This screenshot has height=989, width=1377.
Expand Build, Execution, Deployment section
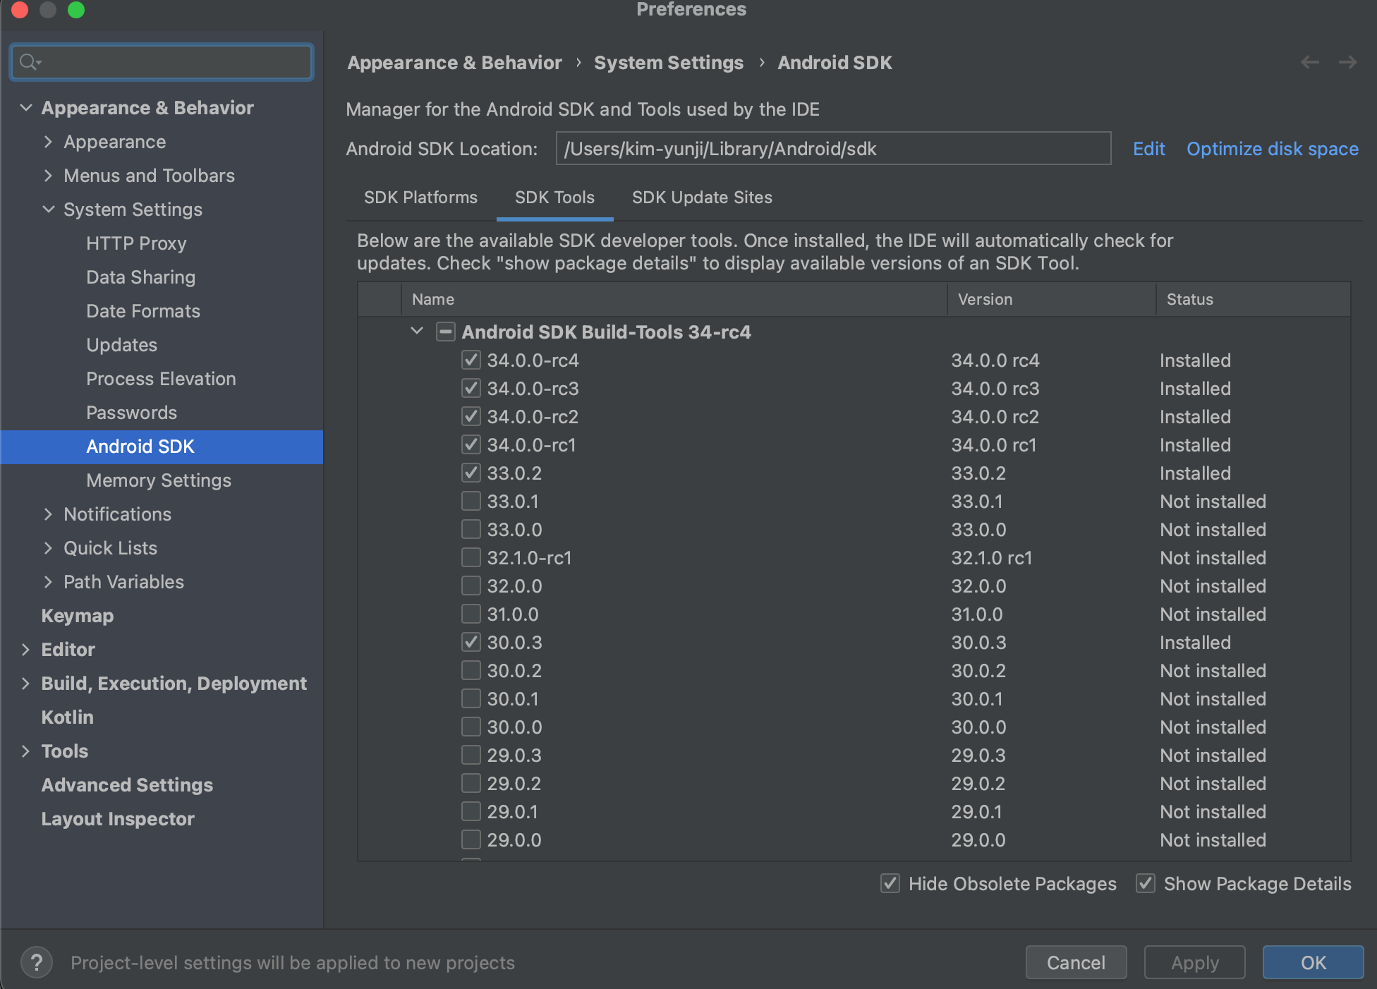point(26,684)
